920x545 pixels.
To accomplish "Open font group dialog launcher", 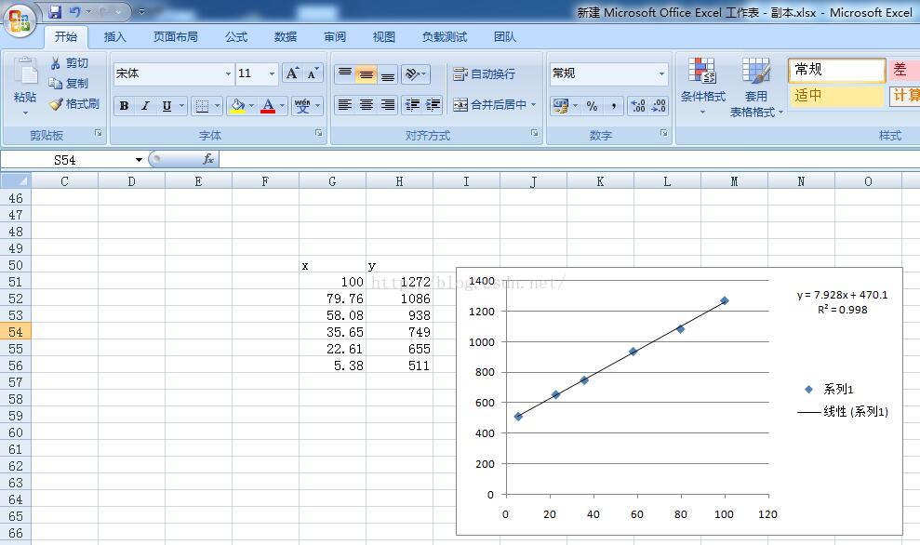I will (318, 134).
